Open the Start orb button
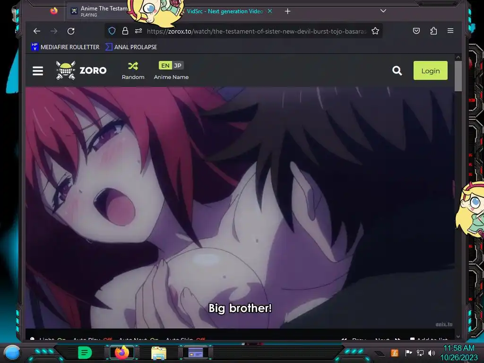The height and width of the screenshot is (363, 484). point(12,353)
